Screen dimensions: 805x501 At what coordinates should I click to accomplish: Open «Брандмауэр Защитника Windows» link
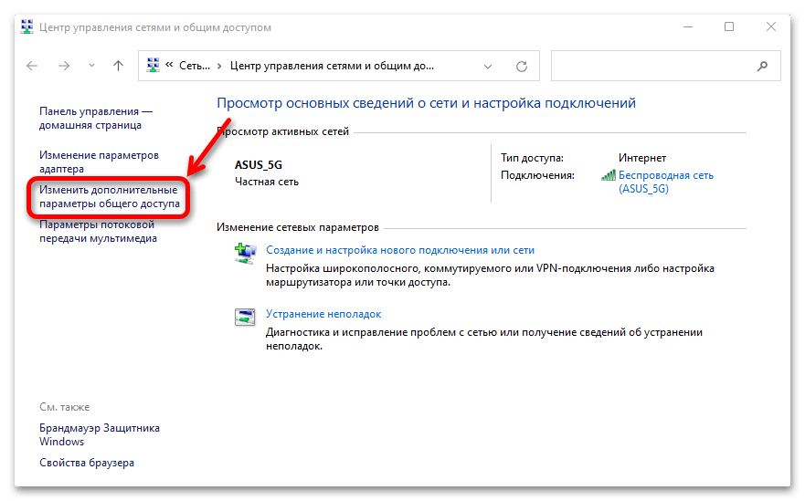point(99,434)
